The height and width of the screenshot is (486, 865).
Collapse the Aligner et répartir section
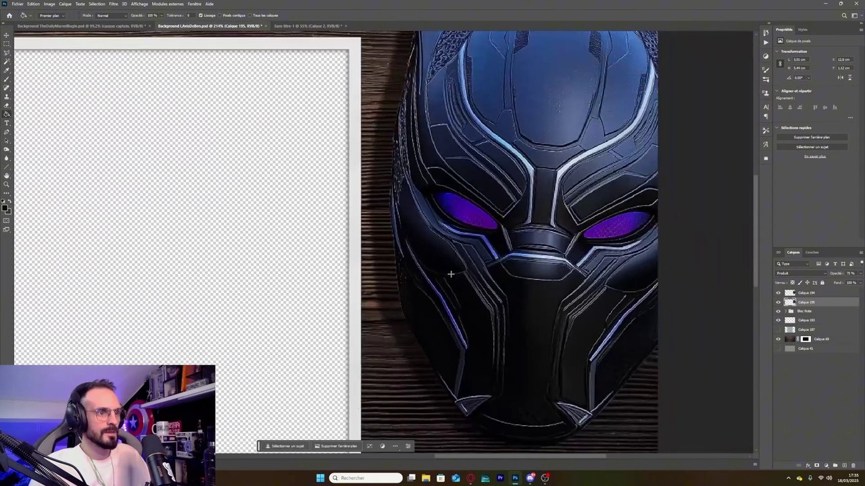778,91
